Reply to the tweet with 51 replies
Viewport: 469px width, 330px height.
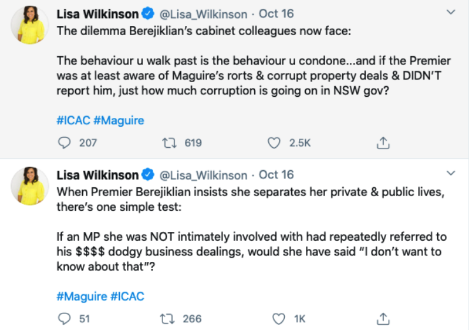click(x=64, y=318)
